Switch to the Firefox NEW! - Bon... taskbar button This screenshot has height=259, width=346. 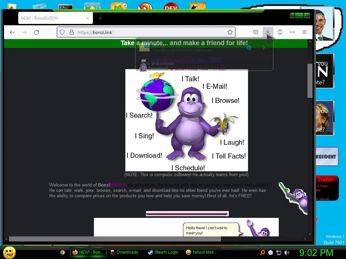coord(88,252)
